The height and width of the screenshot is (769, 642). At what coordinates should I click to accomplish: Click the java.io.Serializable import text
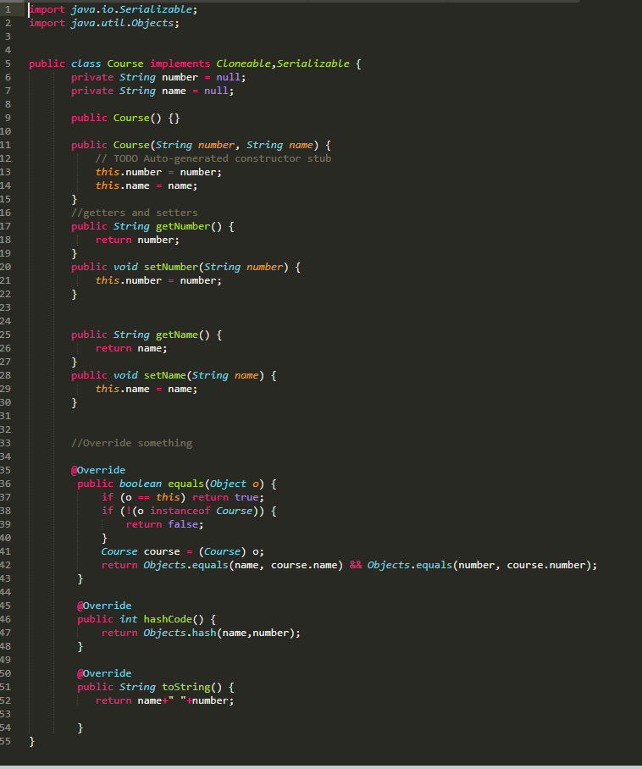pyautogui.click(x=134, y=9)
